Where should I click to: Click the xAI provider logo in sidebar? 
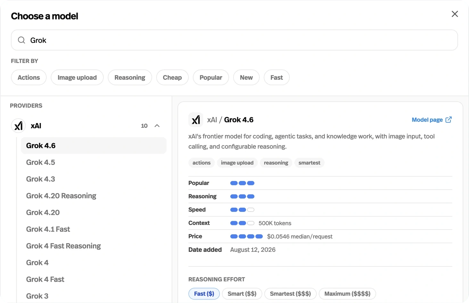tap(19, 126)
